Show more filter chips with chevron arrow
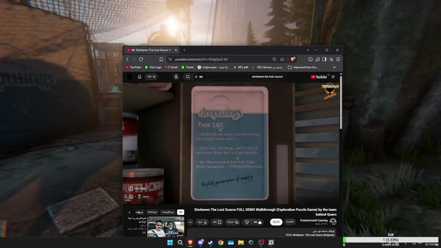Image resolution: width=441 pixels, height=248 pixels. pyautogui.click(x=130, y=212)
